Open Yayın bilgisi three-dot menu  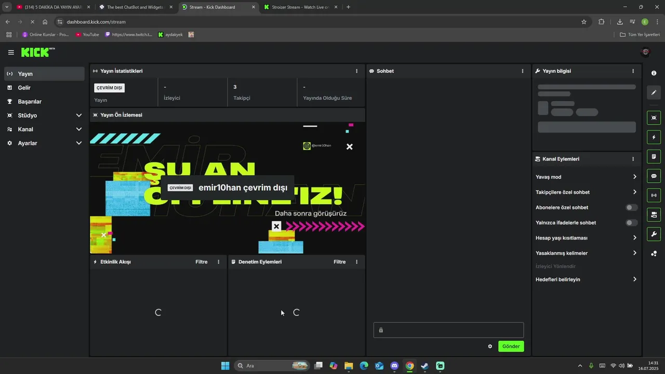(x=633, y=71)
